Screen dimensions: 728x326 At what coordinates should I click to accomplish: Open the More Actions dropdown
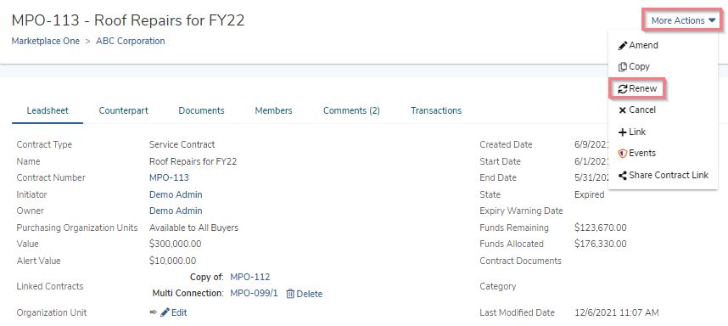(683, 20)
